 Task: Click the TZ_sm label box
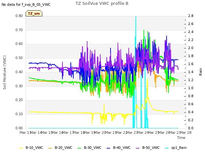coord(34,13)
